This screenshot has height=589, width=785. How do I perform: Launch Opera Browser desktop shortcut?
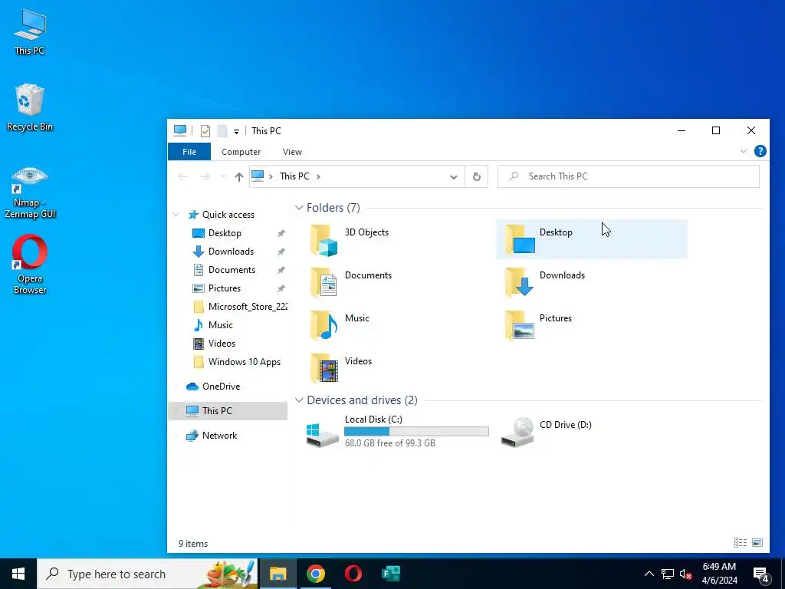point(30,265)
